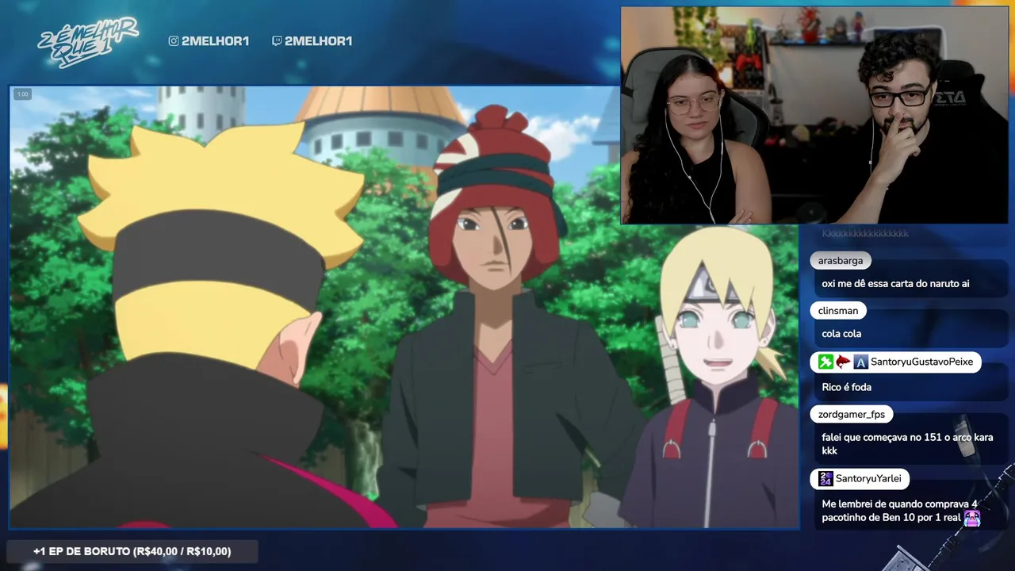Click the Boruto anime video frame
1015x571 pixels.
(x=404, y=308)
